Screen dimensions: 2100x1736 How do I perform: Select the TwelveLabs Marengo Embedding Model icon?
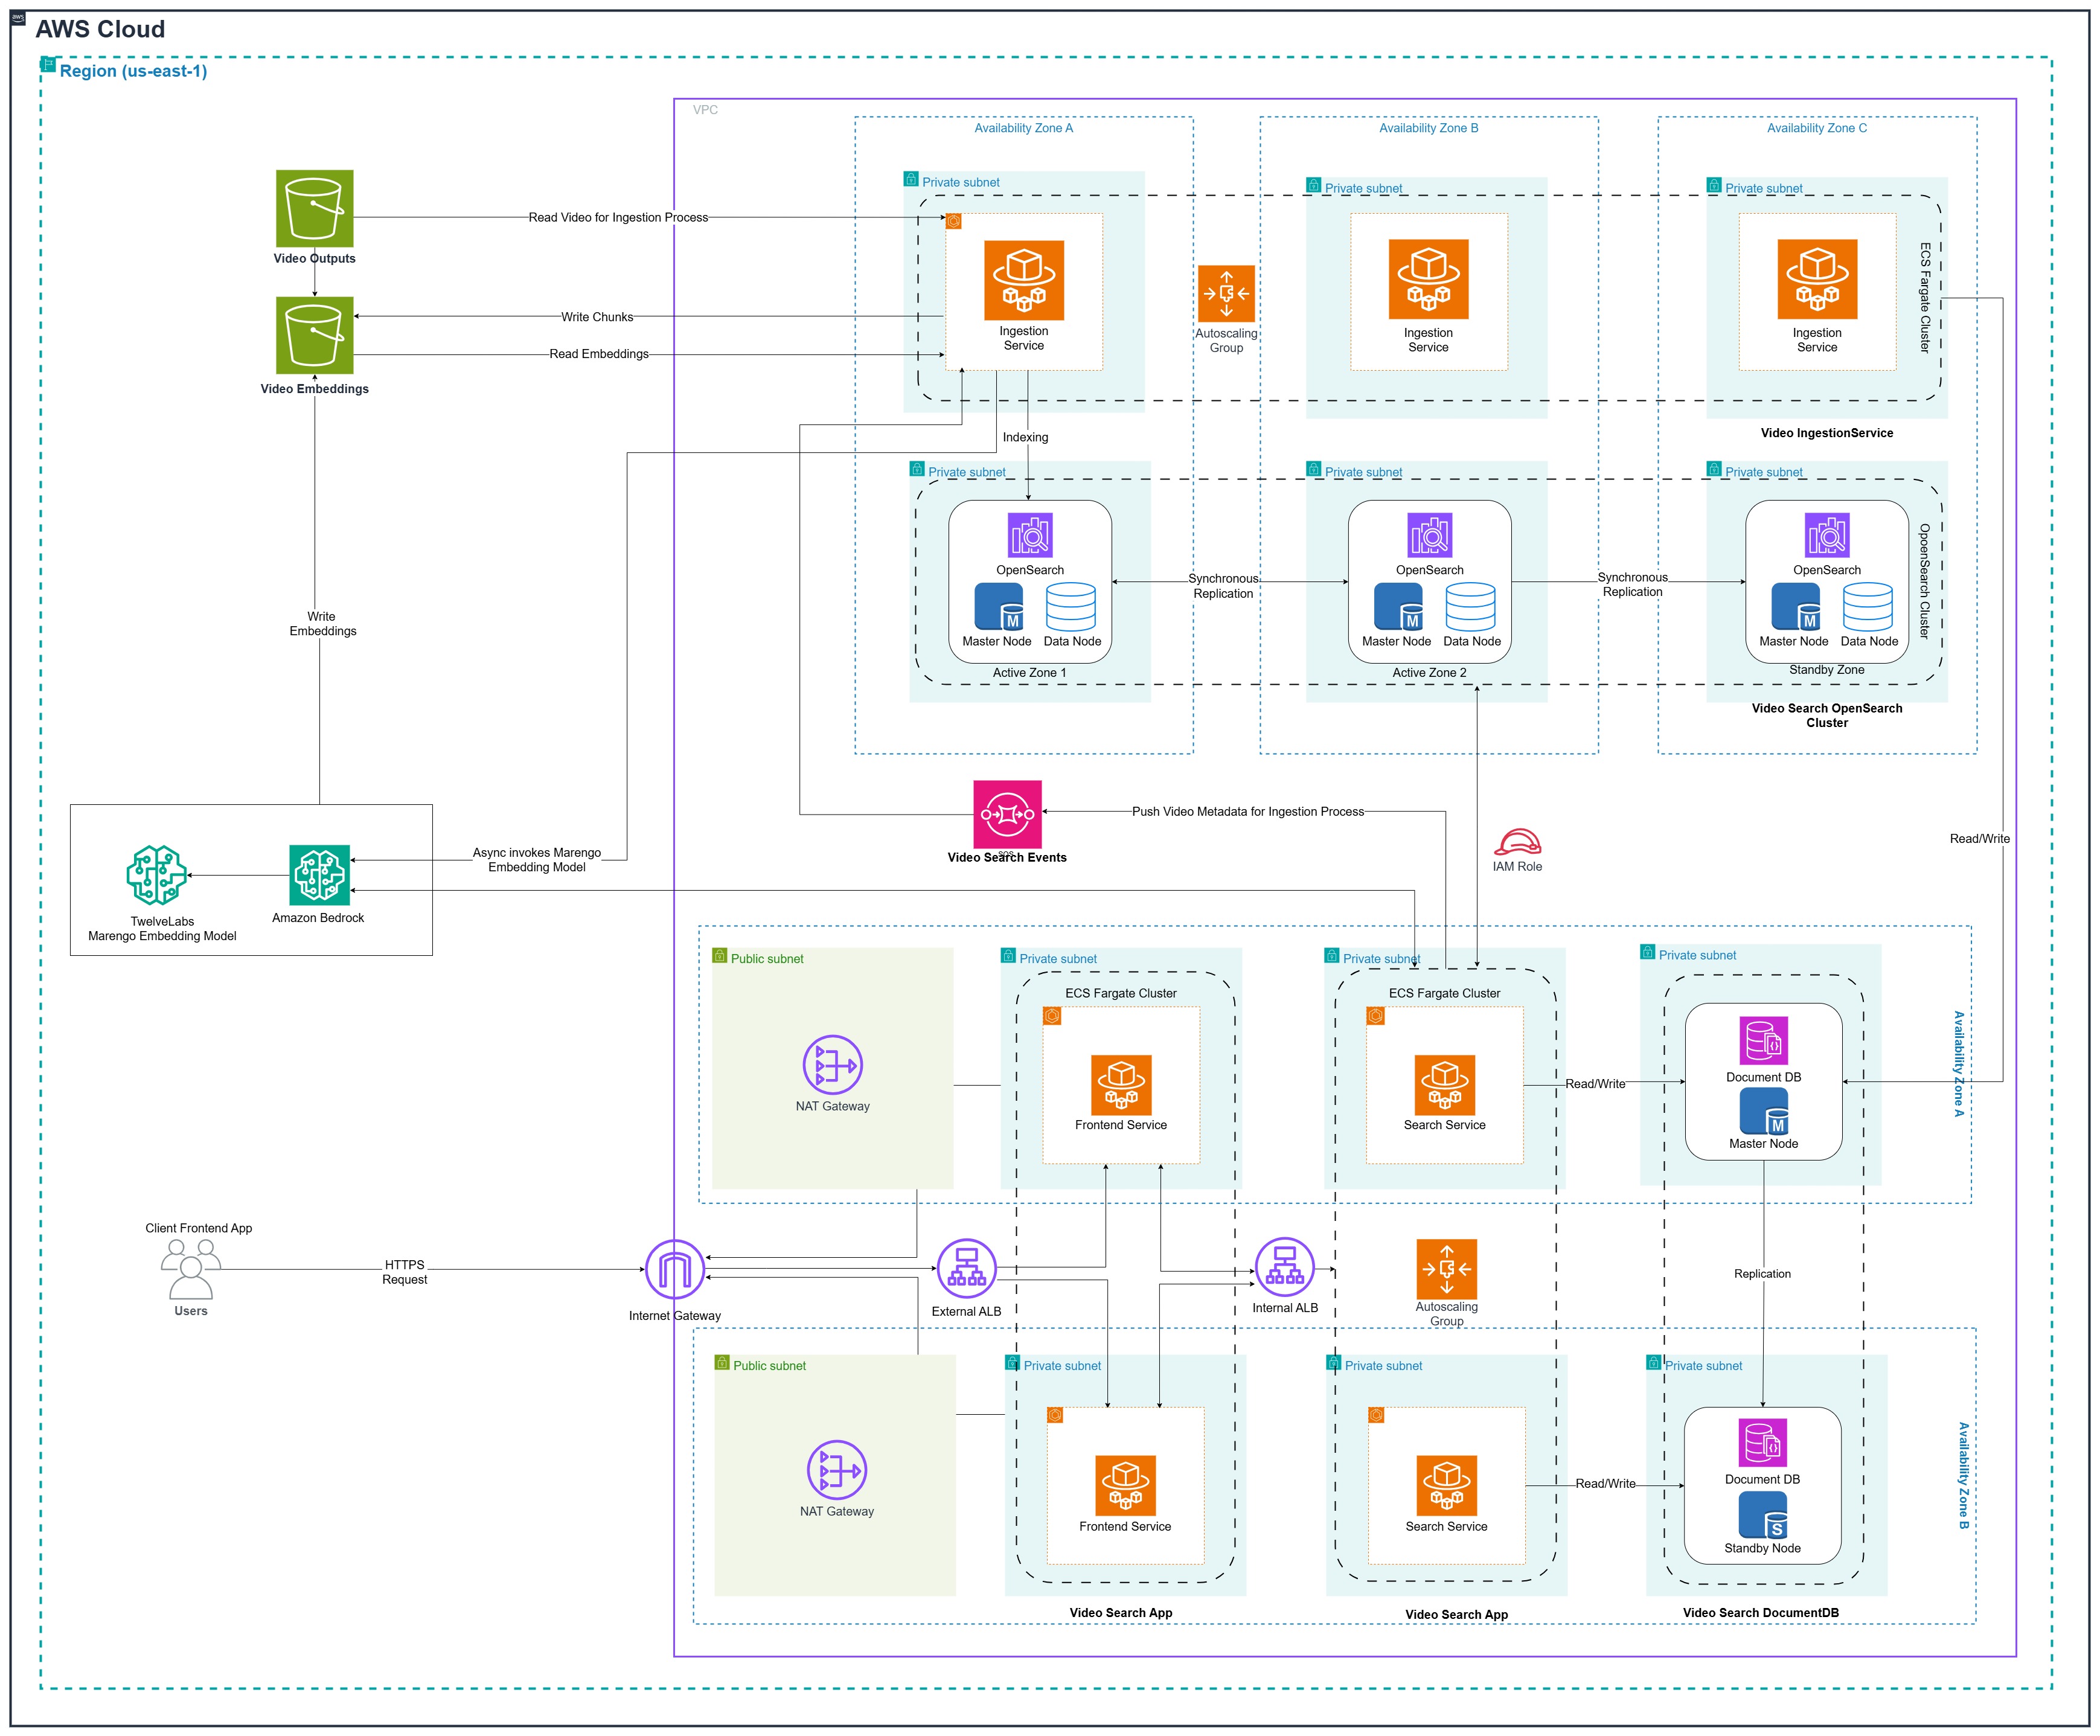(x=157, y=875)
